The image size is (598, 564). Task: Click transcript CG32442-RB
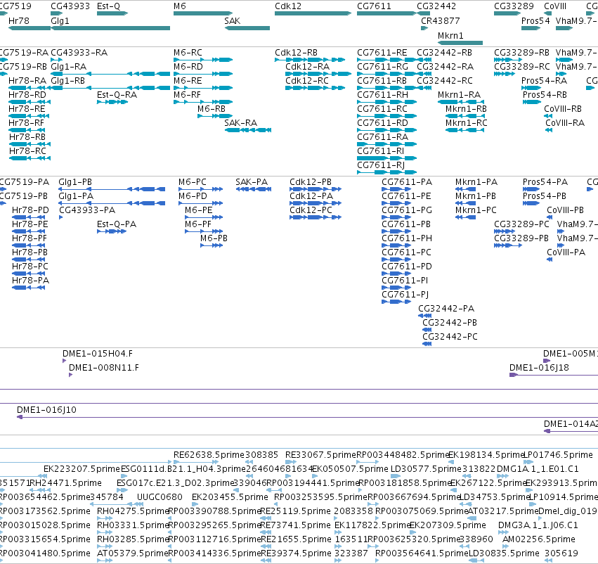point(444,52)
